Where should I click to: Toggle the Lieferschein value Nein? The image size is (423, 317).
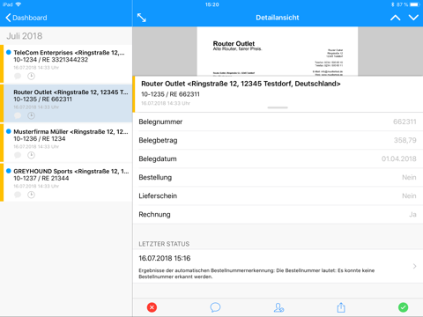[409, 195]
